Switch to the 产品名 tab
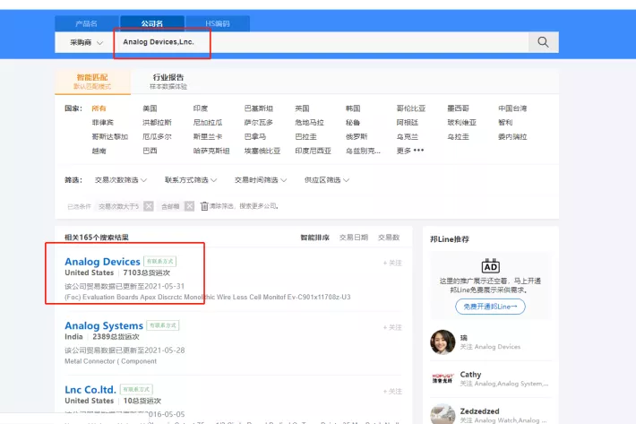Screen dimensions: 636x424 click(x=86, y=23)
